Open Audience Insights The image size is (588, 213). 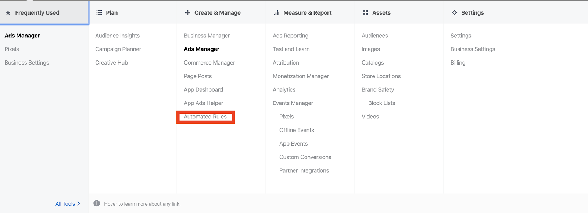coord(118,36)
